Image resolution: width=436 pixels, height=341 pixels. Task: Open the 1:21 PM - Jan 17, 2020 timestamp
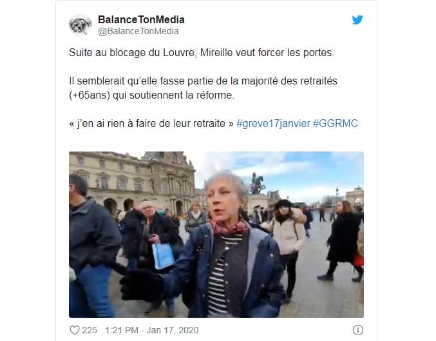151,330
